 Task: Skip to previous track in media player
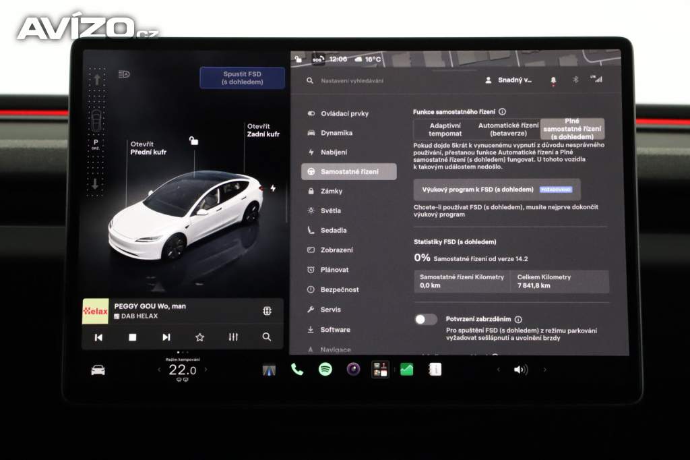click(98, 337)
